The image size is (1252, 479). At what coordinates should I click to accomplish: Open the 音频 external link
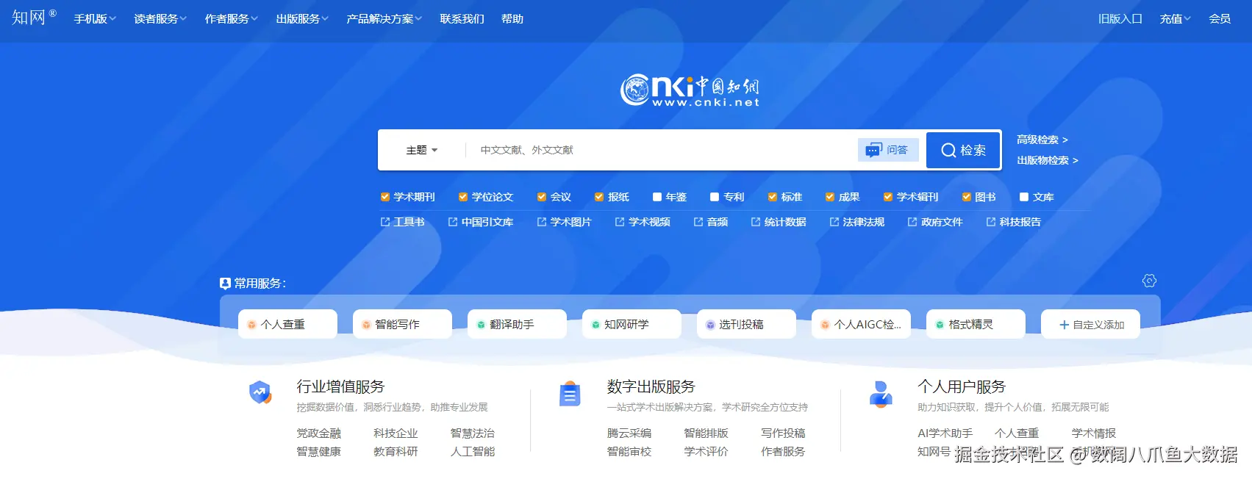coord(710,222)
